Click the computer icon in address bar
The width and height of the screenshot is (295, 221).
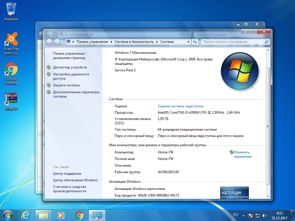(69, 41)
